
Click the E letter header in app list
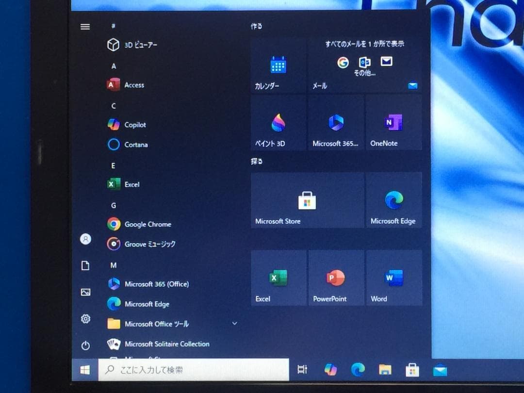point(113,166)
